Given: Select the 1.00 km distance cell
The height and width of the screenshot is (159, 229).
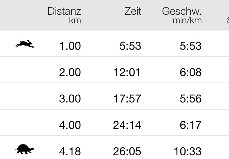Looking at the screenshot, I should [x=70, y=46].
